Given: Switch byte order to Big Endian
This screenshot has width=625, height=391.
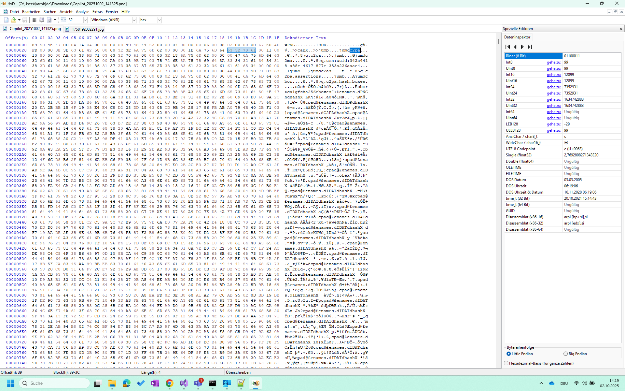Looking at the screenshot, I should coord(565,354).
